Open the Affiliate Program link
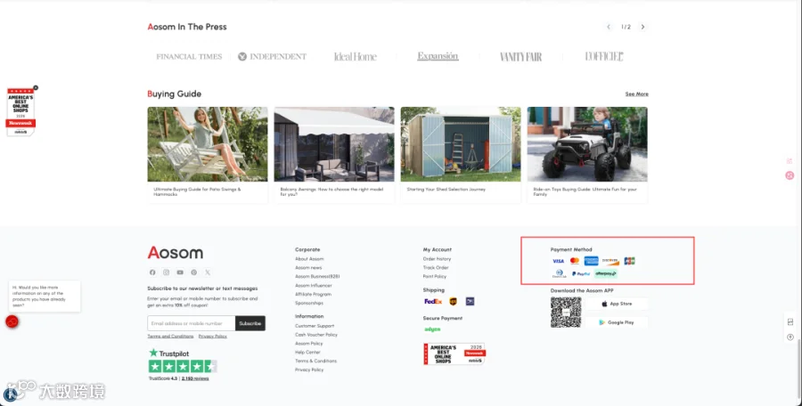This screenshot has height=406, width=802. (313, 295)
